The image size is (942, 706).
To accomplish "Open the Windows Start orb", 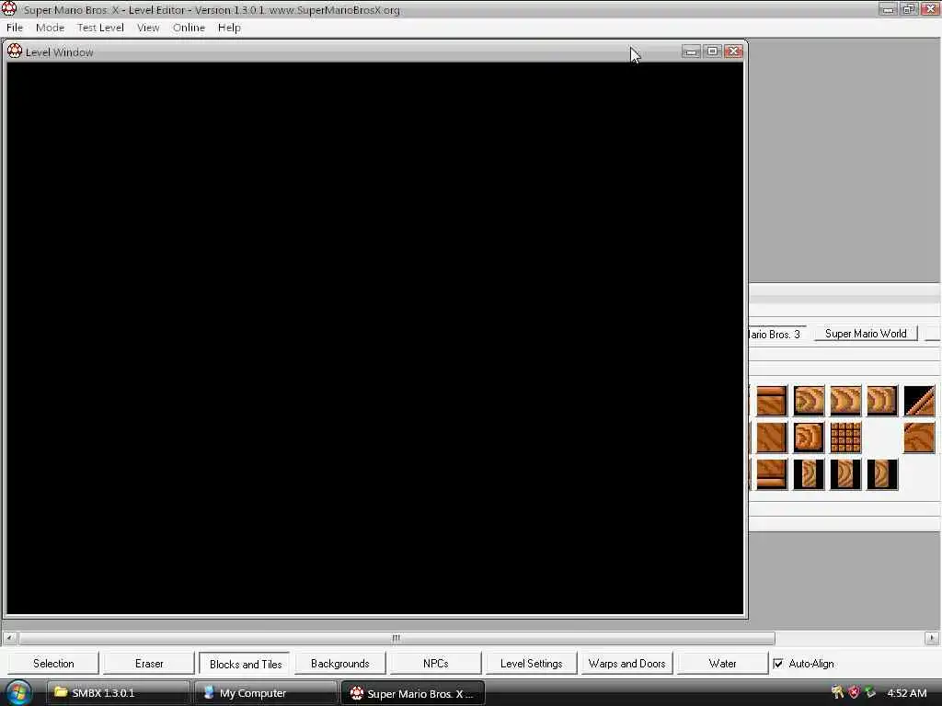I will pos(18,693).
